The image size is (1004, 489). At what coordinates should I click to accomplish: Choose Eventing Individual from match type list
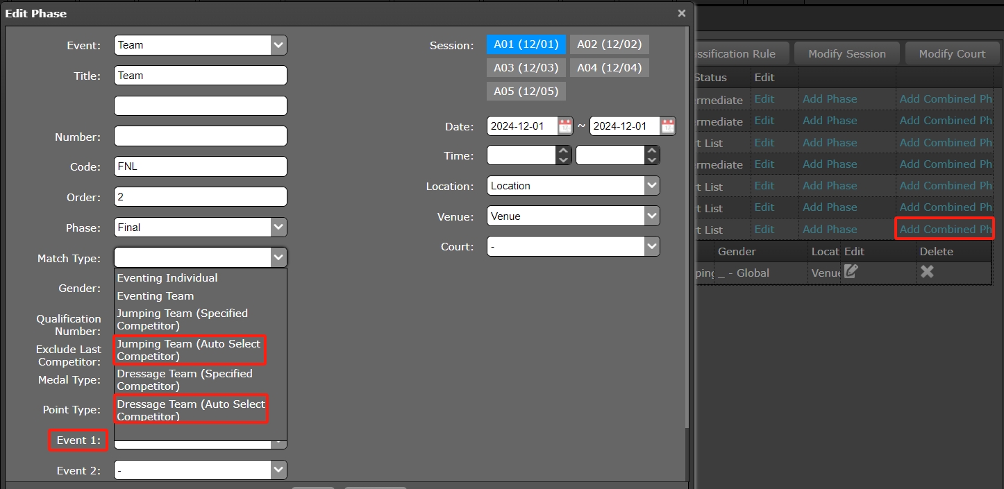(167, 277)
